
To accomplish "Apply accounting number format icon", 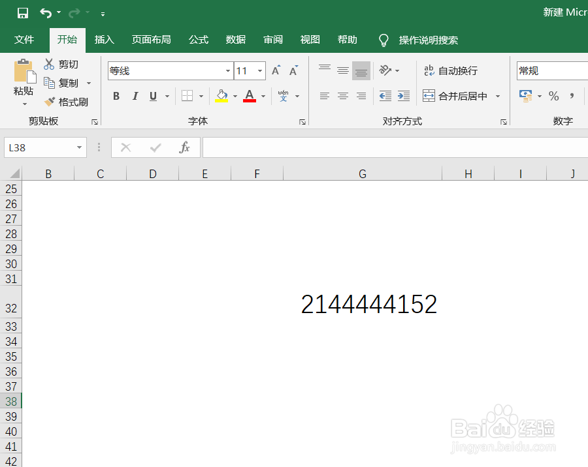I will click(526, 96).
